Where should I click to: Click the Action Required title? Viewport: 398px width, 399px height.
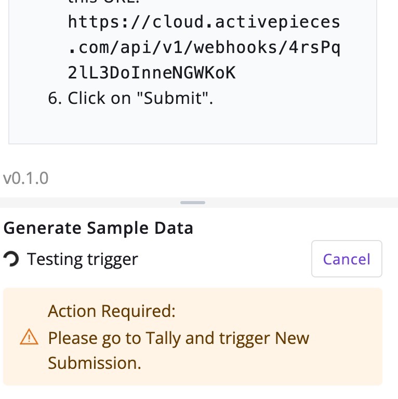point(112,311)
